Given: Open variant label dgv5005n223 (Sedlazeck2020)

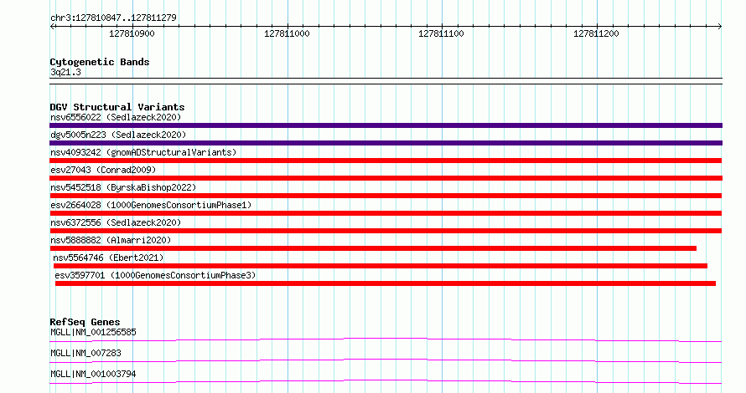Looking at the screenshot, I should coord(118,135).
